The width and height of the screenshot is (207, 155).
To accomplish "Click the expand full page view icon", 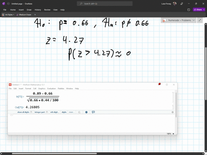I will coord(200,20).
